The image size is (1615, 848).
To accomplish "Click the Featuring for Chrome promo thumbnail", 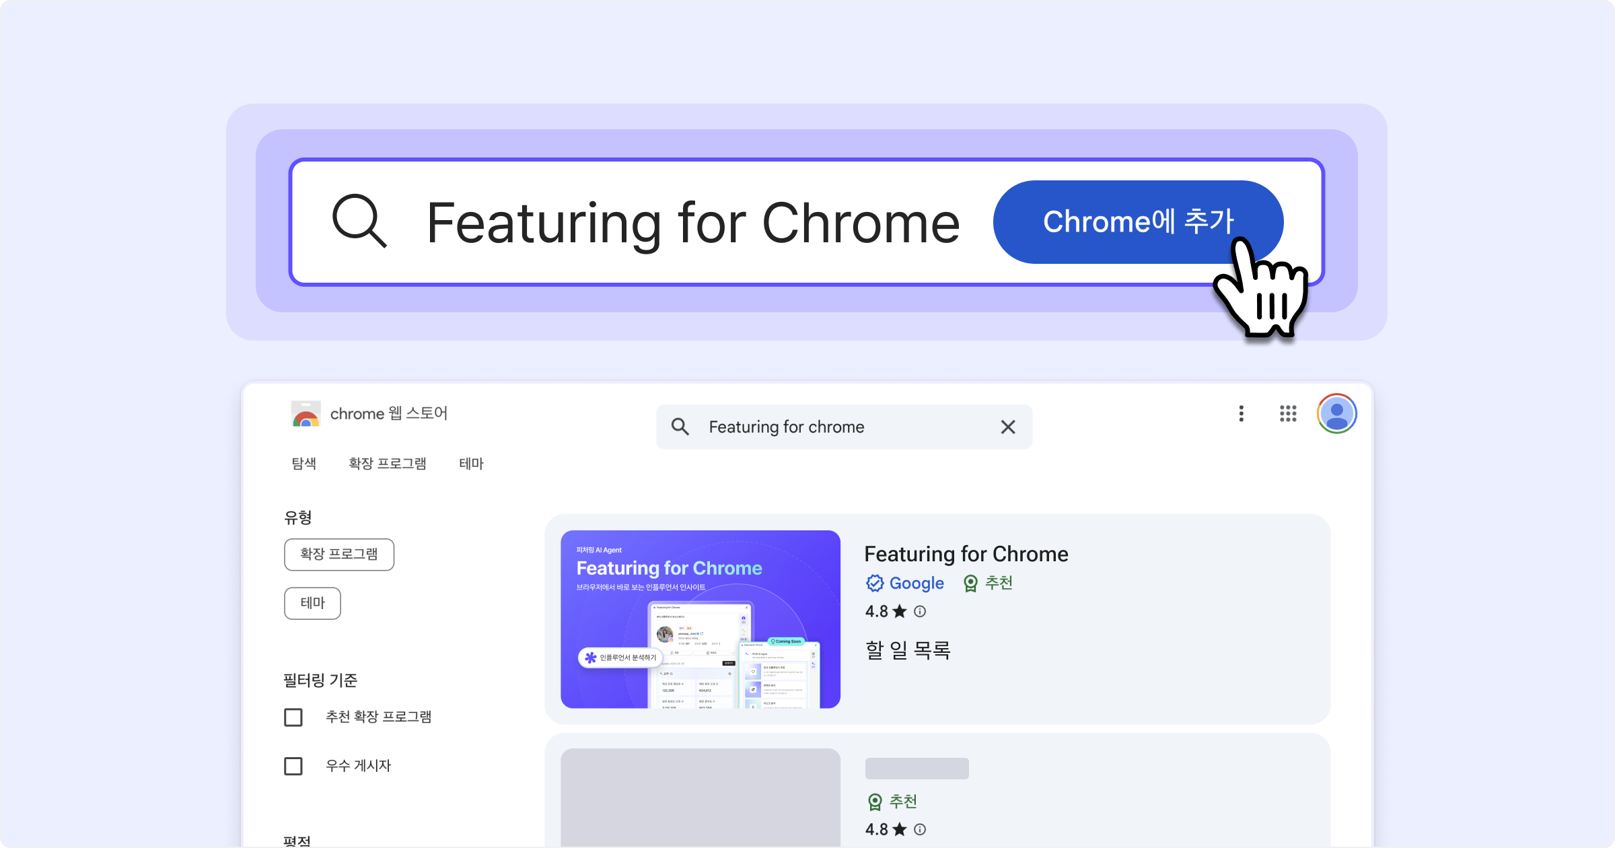I will 700,619.
